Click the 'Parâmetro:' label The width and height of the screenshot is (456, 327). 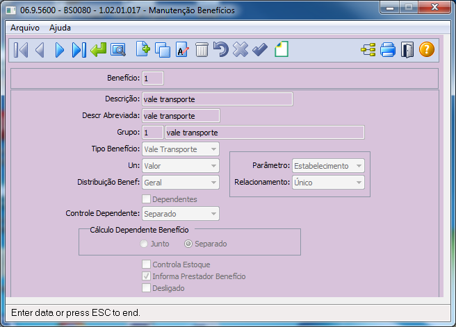(271, 165)
